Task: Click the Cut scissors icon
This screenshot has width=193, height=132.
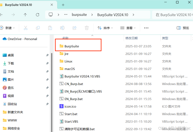Action: pos(26,28)
